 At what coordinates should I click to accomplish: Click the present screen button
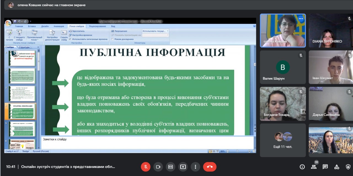[183, 167]
